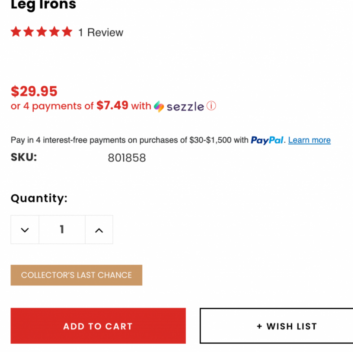Click the $29.95 price
The width and height of the screenshot is (353, 352).
[34, 91]
